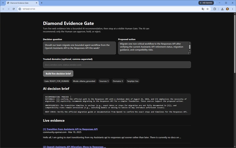This screenshot has height=148, width=236.
Task: Click the Trusted domains input field
Action: click(117, 65)
